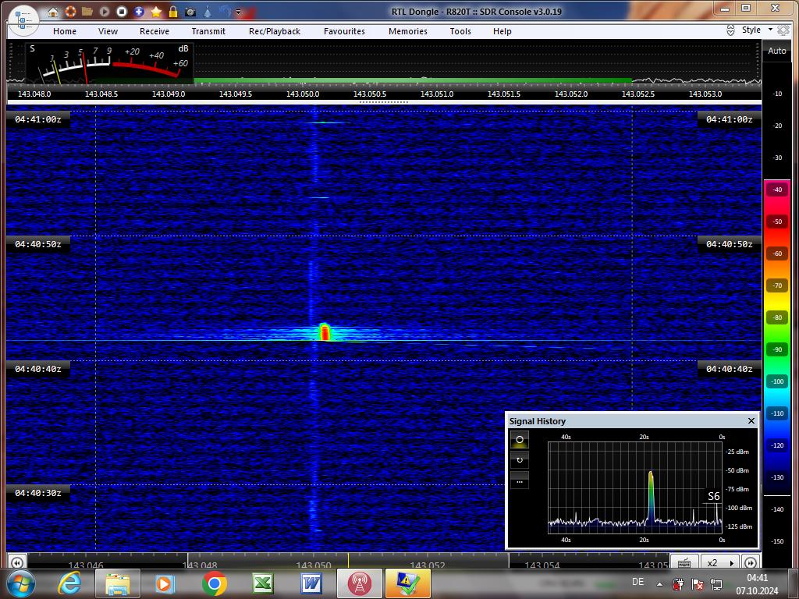The image size is (799, 599).
Task: Click the scroll-right button on the bottom frequency bar
Action: click(x=750, y=562)
